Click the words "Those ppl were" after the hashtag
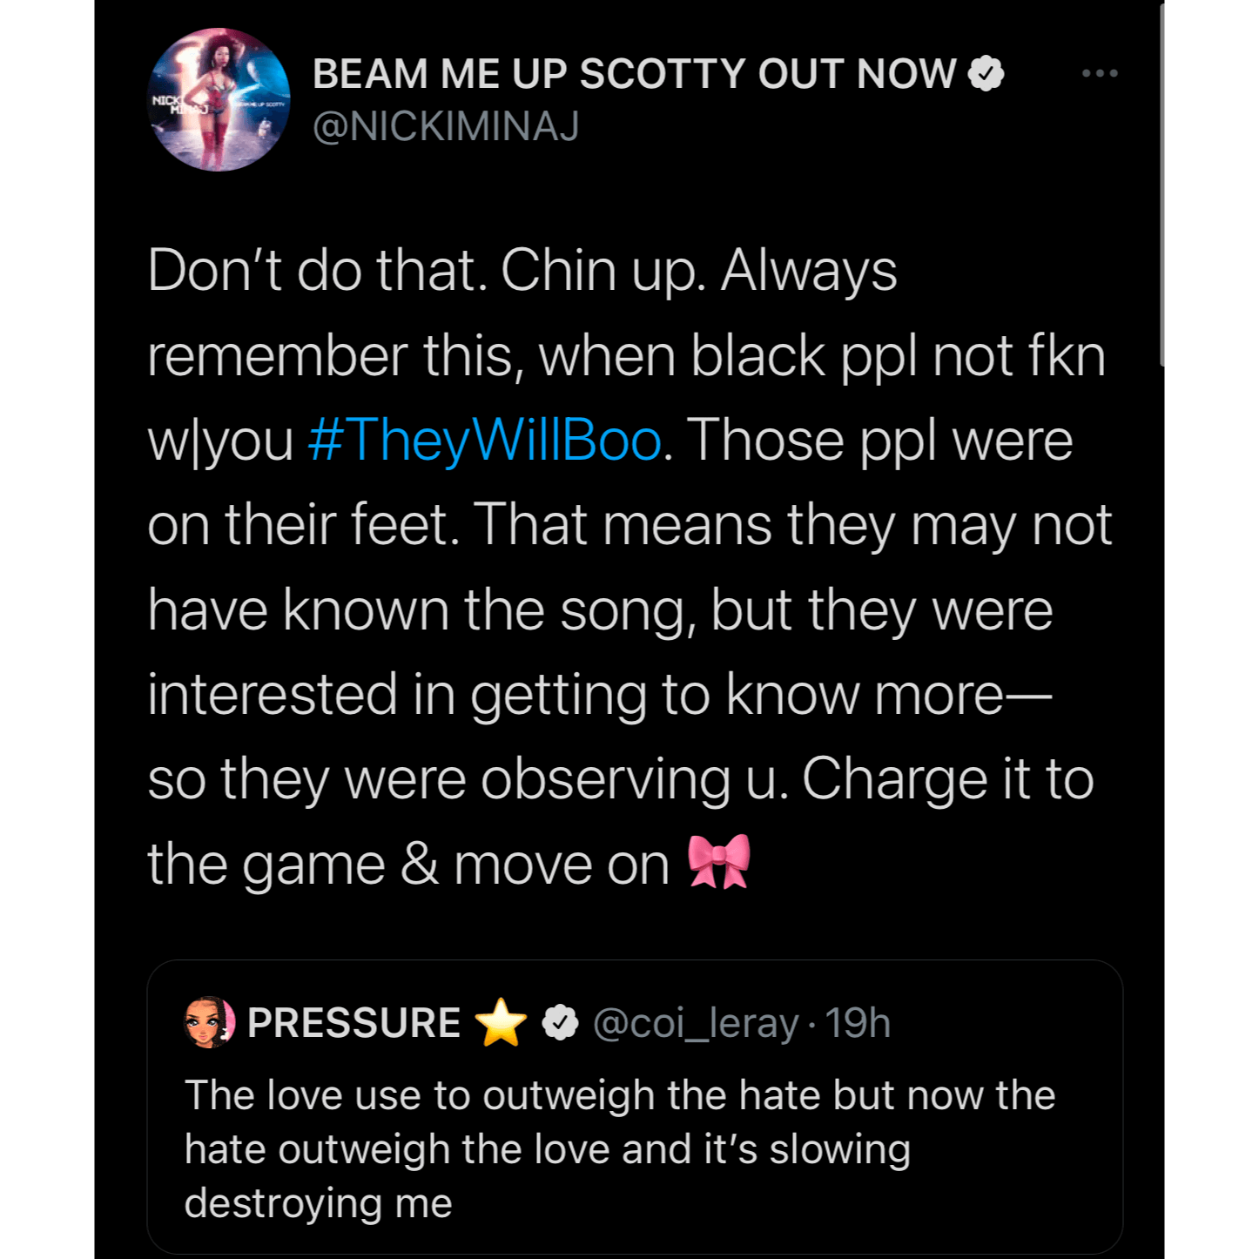The width and height of the screenshot is (1259, 1259). 879,441
